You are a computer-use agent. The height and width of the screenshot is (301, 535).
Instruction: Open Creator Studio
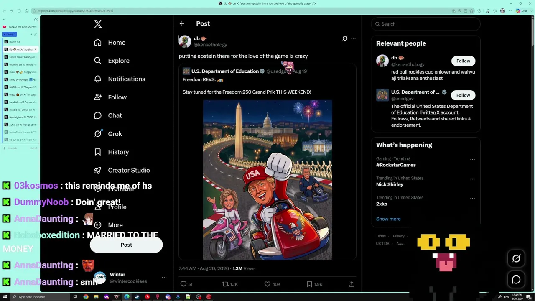pos(122,170)
